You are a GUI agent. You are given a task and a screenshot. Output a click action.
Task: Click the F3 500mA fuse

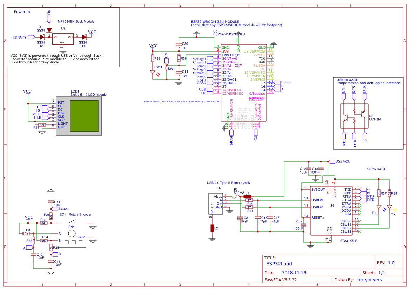pos(236,196)
